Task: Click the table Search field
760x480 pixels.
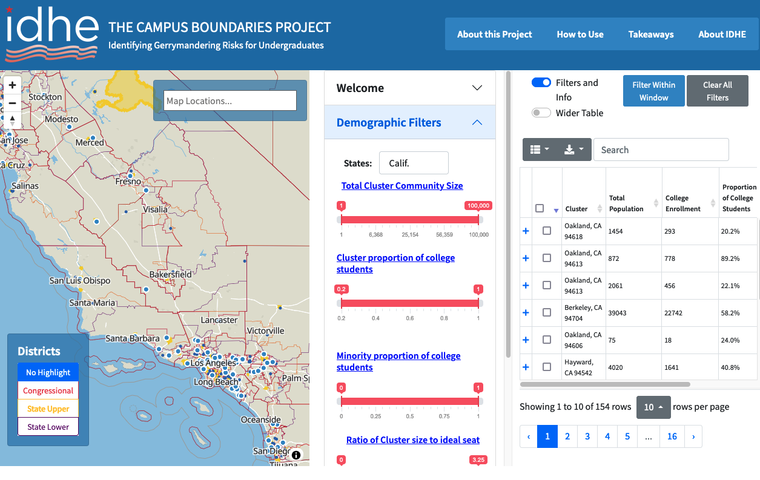Action: click(661, 150)
